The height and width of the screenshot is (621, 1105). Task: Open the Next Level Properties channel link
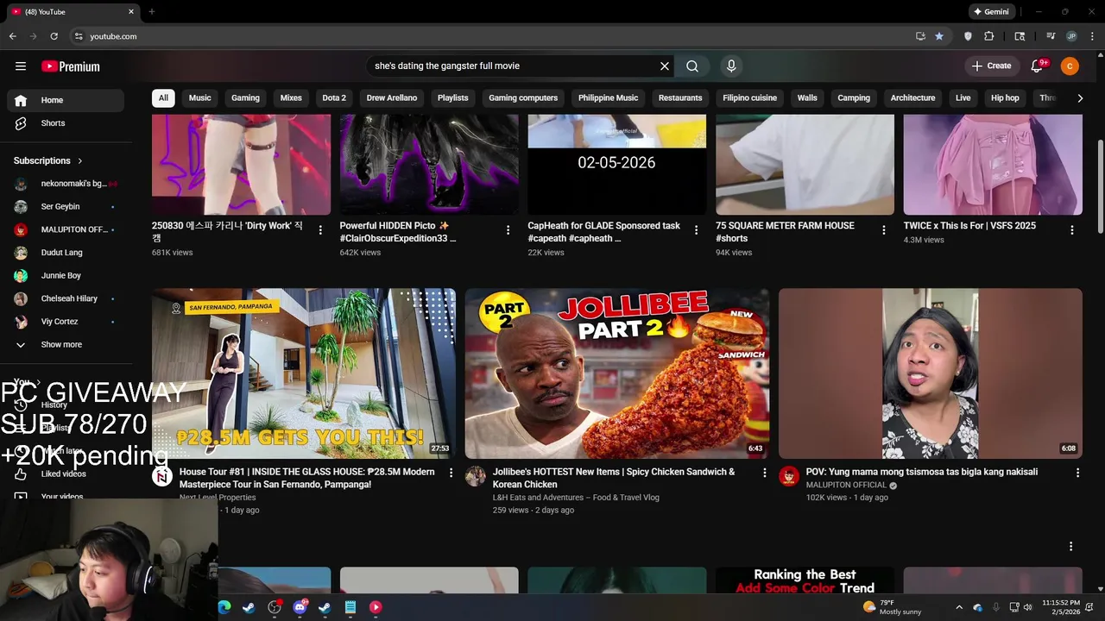230,498
